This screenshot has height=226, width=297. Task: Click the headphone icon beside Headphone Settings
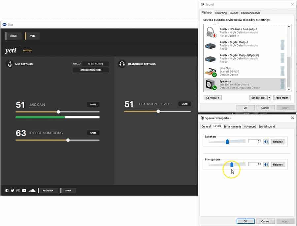pyautogui.click(x=122, y=64)
